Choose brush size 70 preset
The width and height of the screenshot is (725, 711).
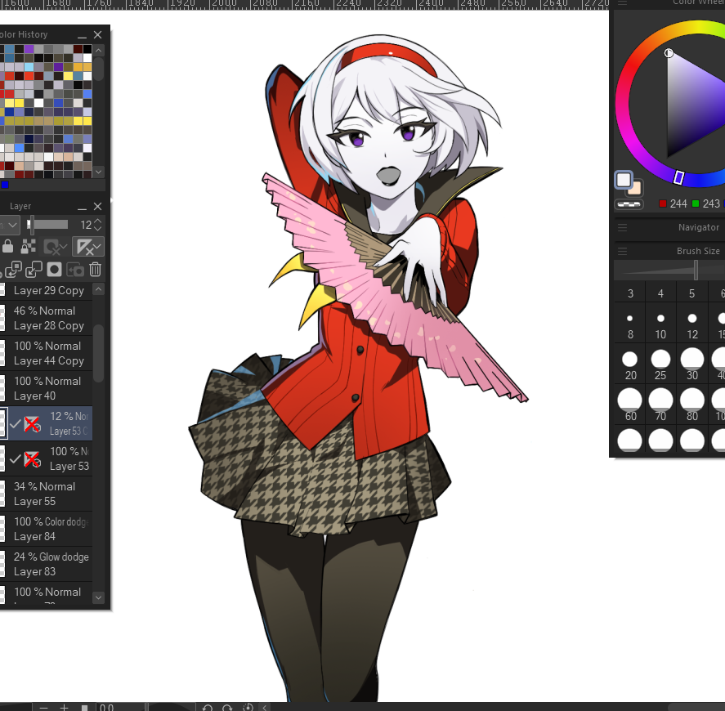(660, 405)
